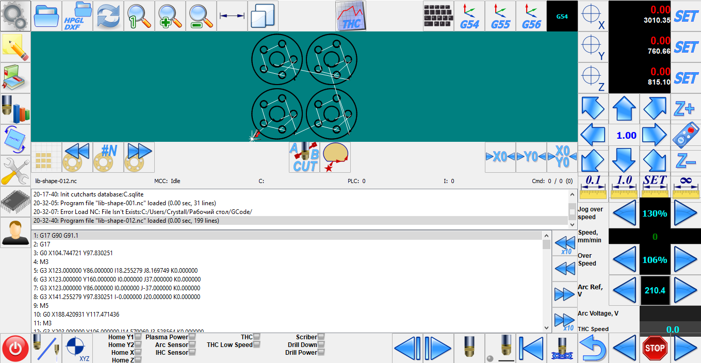This screenshot has width=701, height=363.
Task: Decrease Arc Ref voltage with left arrow
Action: pyautogui.click(x=624, y=290)
